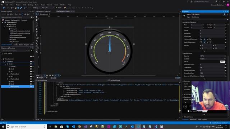Open Google Chrome from the taskbar
Viewport: 230px width, 129px height.
coord(79,126)
